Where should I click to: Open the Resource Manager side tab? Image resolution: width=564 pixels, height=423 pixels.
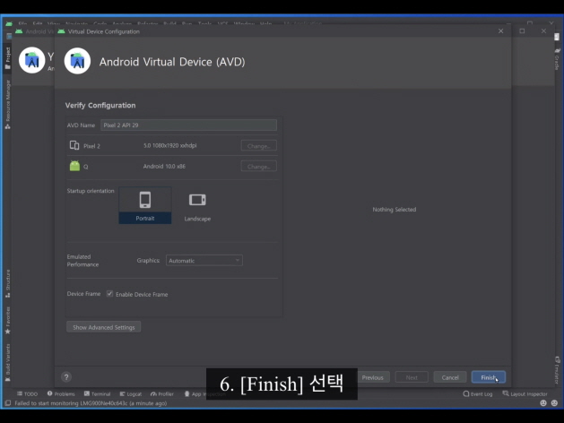coord(7,105)
